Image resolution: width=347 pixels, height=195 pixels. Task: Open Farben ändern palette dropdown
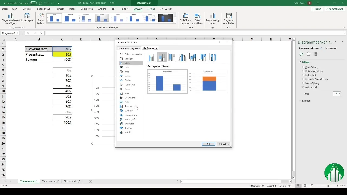(41, 19)
